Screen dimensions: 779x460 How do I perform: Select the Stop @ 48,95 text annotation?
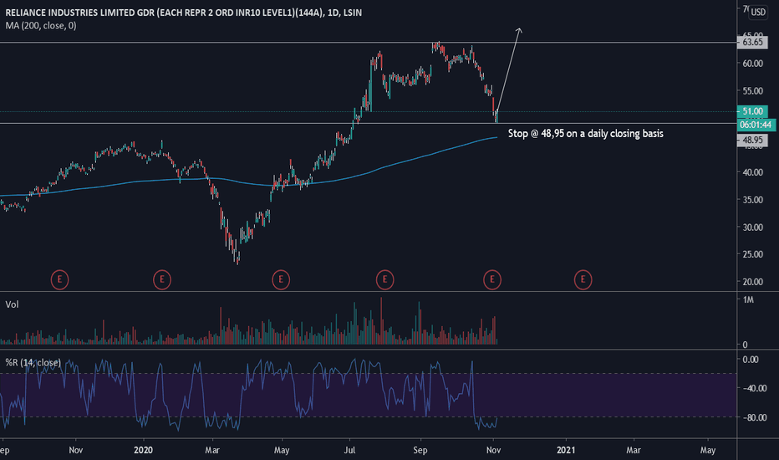click(x=585, y=133)
